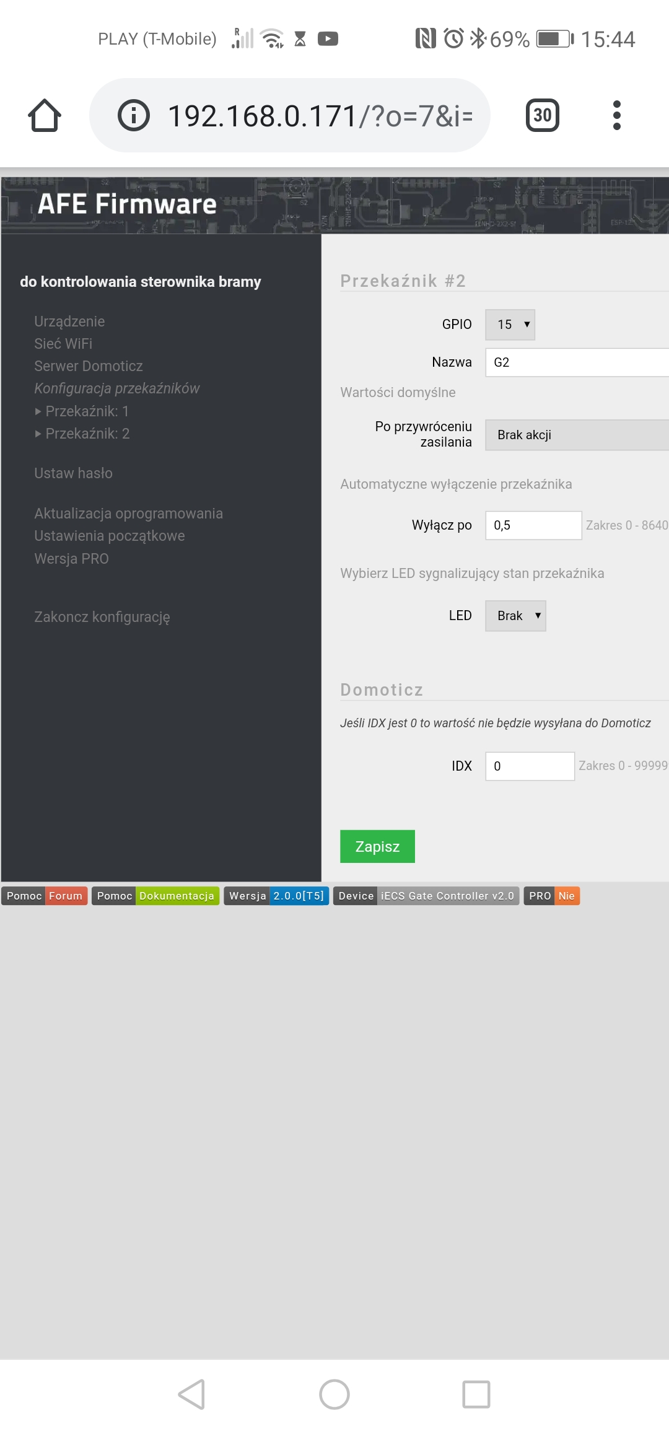Open the tab switcher showing 30 tabs
This screenshot has height=1431, width=669.
543,115
